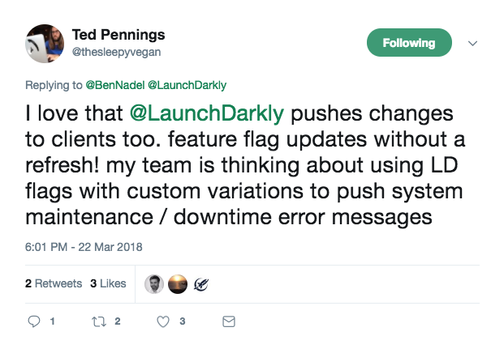Like the tweet with the heart icon

(164, 321)
